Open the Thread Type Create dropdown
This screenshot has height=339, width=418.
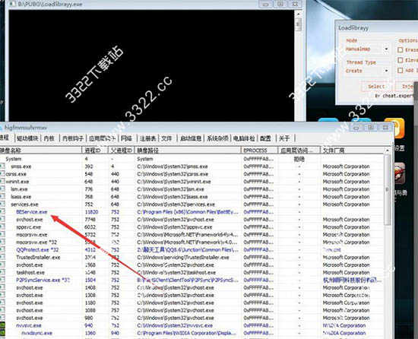click(367, 71)
